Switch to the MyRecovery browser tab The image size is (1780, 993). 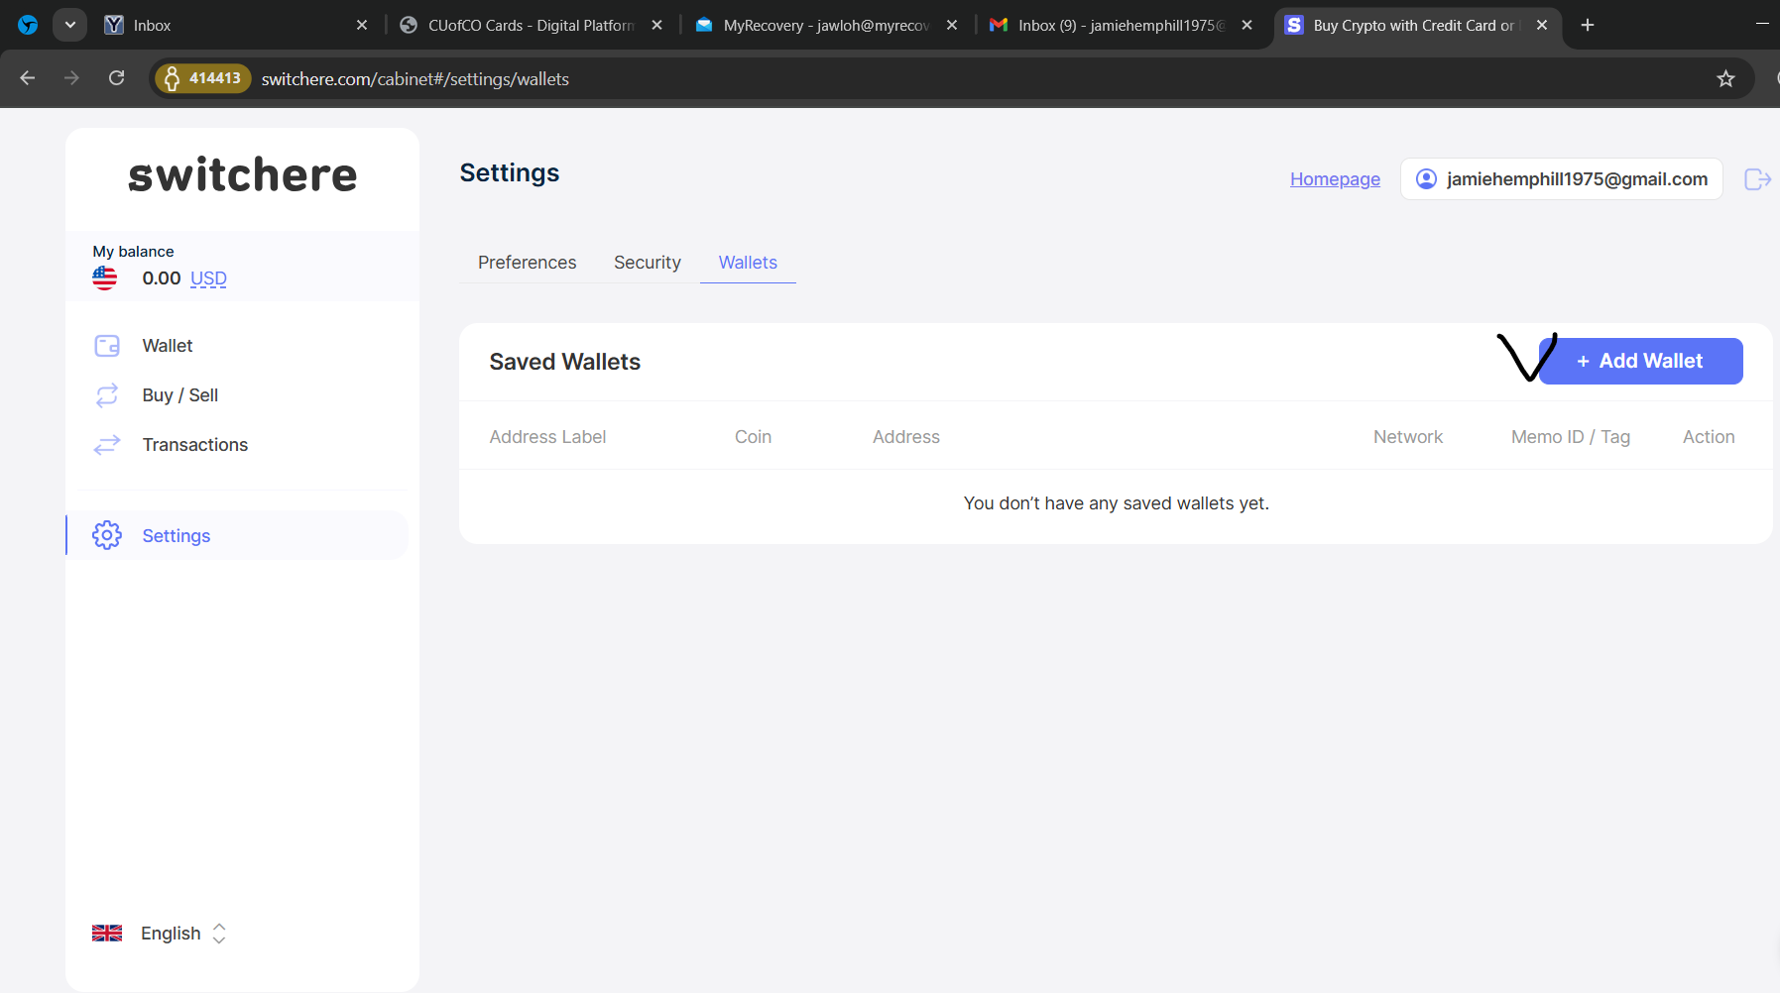click(x=825, y=25)
